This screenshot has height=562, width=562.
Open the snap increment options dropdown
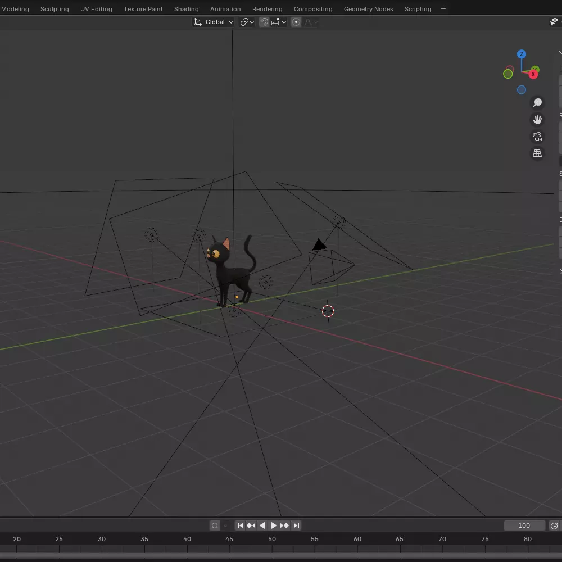tap(279, 22)
